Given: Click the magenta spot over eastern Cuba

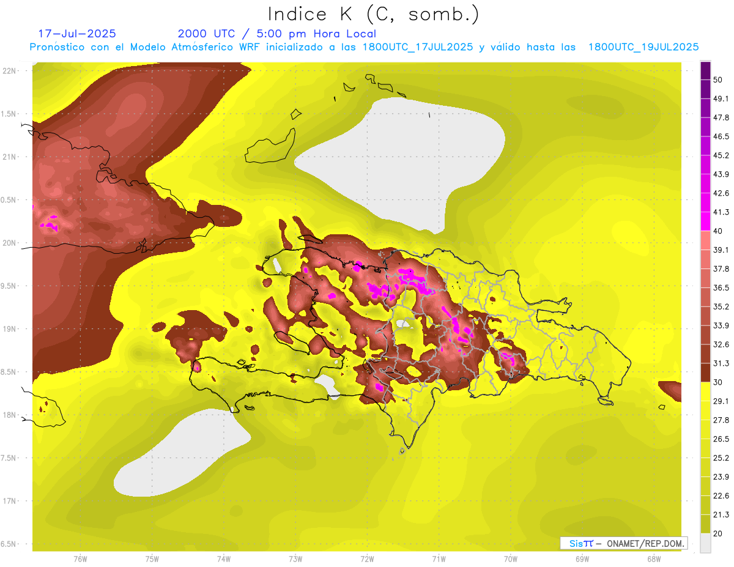Looking at the screenshot, I should tap(49, 223).
